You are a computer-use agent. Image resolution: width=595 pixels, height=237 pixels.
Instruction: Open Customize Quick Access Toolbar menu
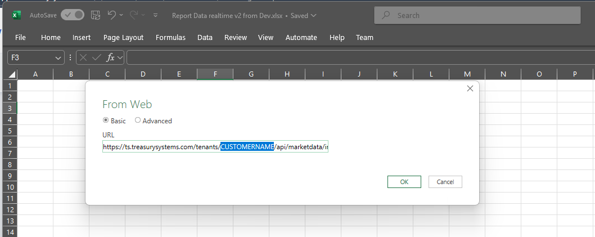pyautogui.click(x=156, y=16)
